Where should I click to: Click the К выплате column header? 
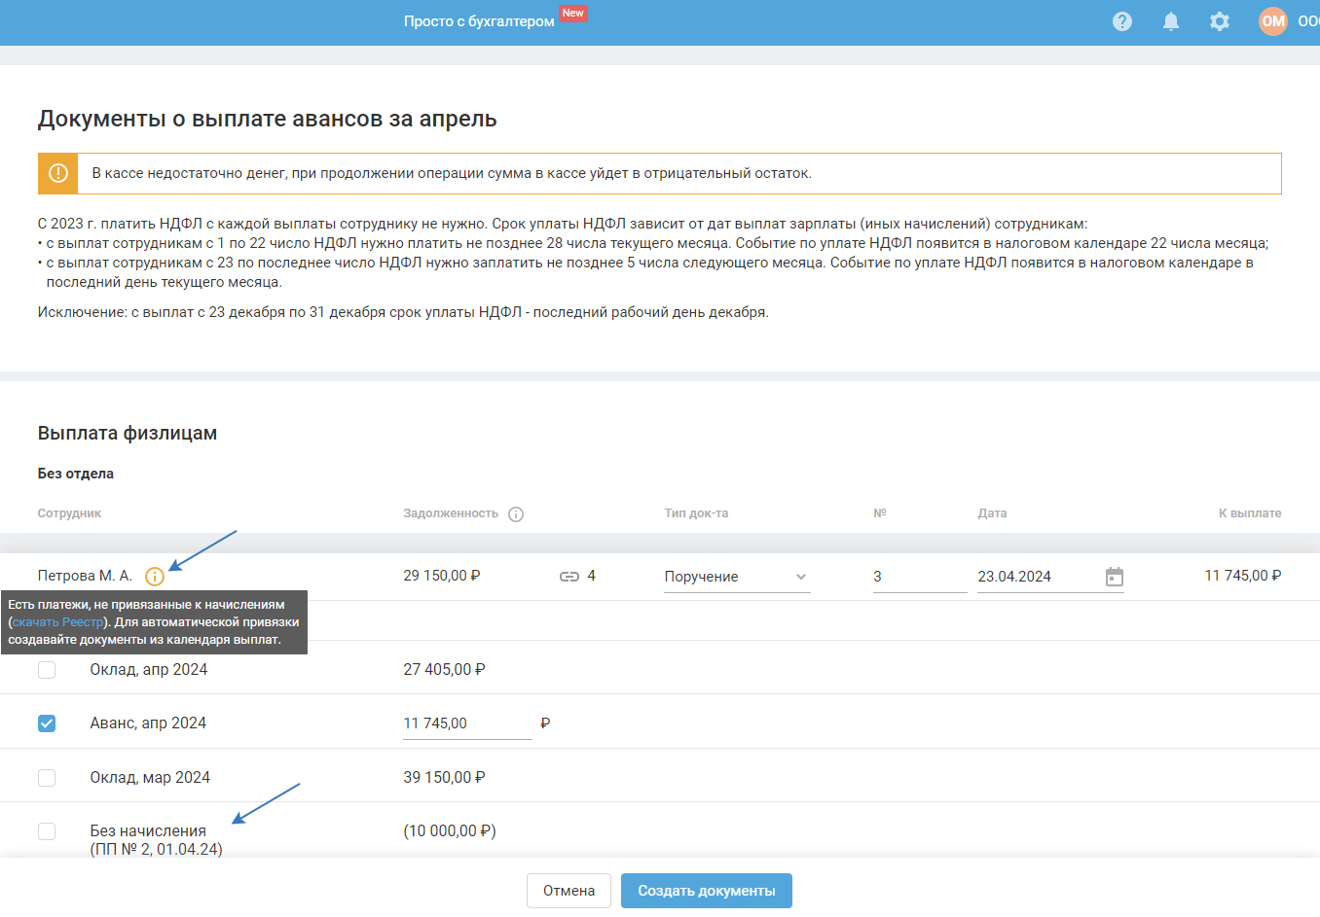1250,513
